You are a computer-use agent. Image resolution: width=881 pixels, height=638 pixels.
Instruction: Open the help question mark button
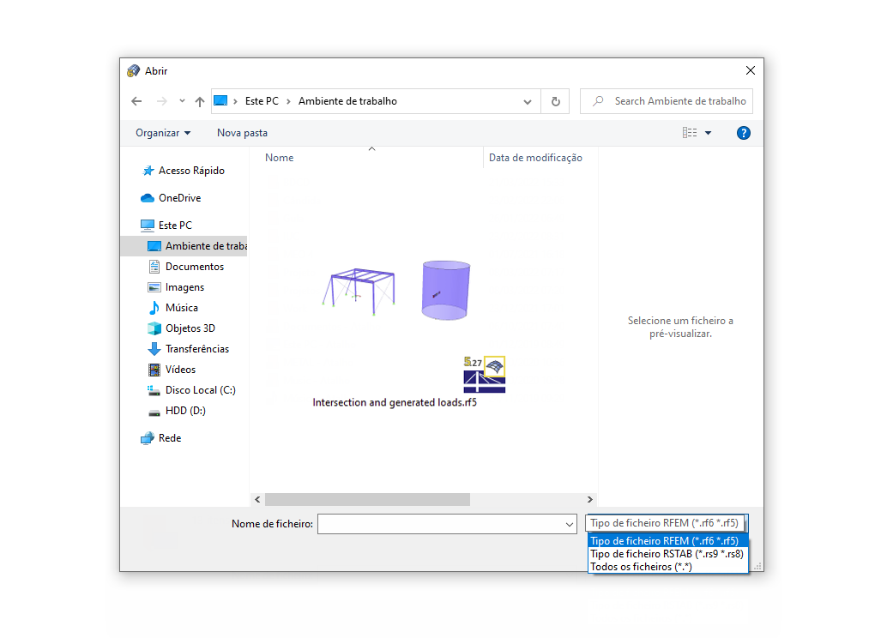coord(743,132)
